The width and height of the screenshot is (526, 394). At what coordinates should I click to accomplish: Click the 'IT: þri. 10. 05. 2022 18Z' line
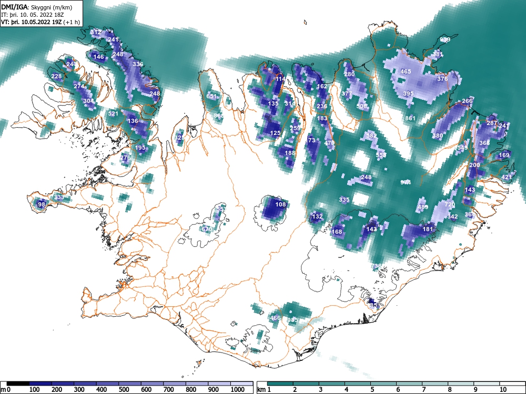[x=32, y=15]
